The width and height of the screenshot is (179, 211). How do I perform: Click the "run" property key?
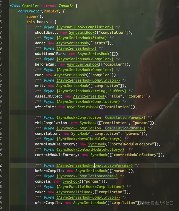38,75
